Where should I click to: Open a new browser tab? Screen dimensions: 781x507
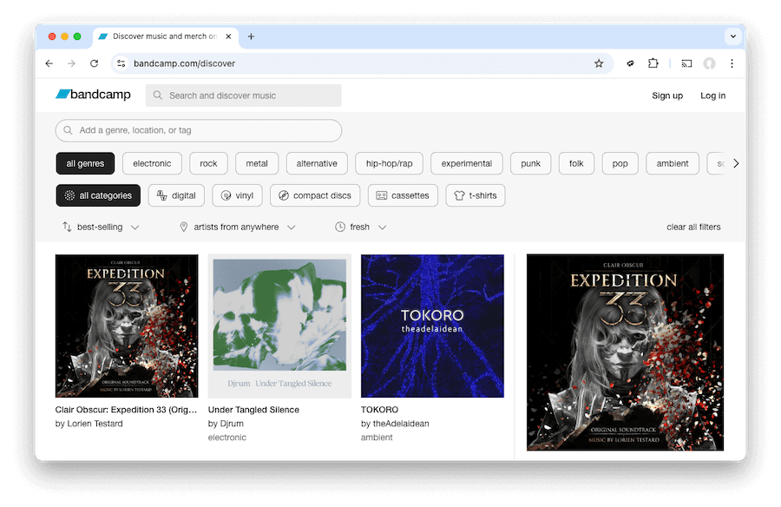(251, 36)
